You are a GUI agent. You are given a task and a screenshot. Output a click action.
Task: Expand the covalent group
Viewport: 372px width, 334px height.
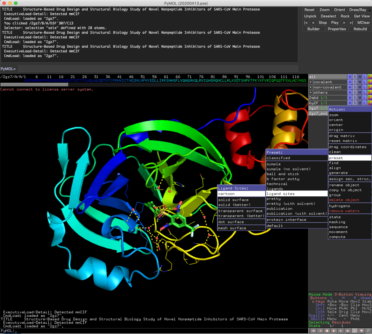(x=311, y=82)
